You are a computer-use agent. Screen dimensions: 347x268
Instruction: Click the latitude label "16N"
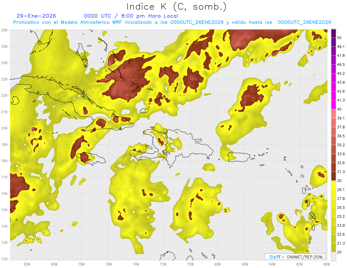(x=4, y=193)
